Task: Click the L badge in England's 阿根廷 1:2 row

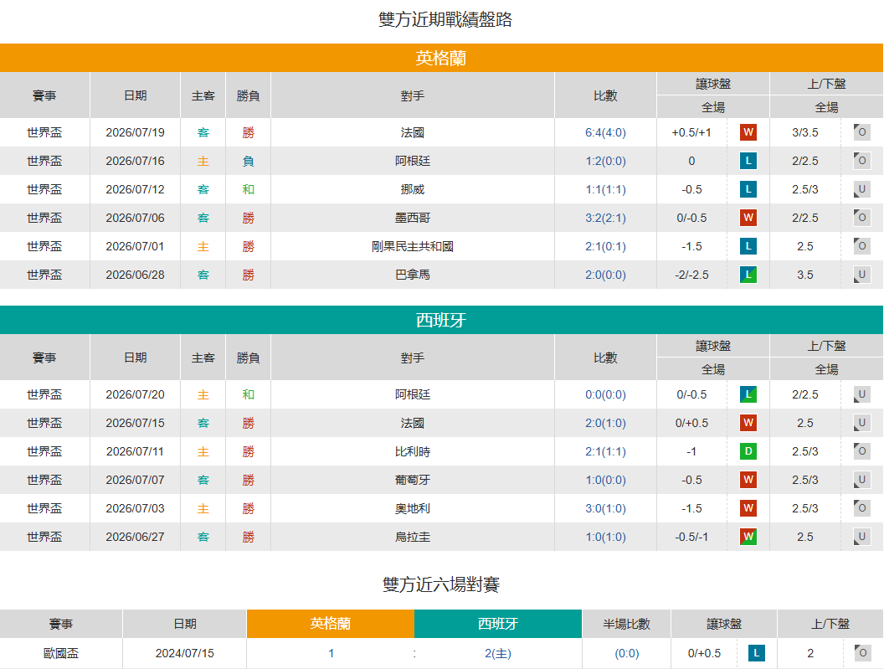Action: pos(748,161)
